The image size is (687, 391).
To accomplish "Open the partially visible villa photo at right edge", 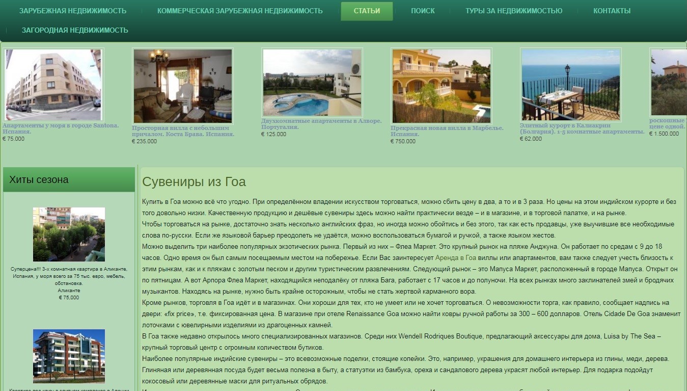I will [x=668, y=83].
